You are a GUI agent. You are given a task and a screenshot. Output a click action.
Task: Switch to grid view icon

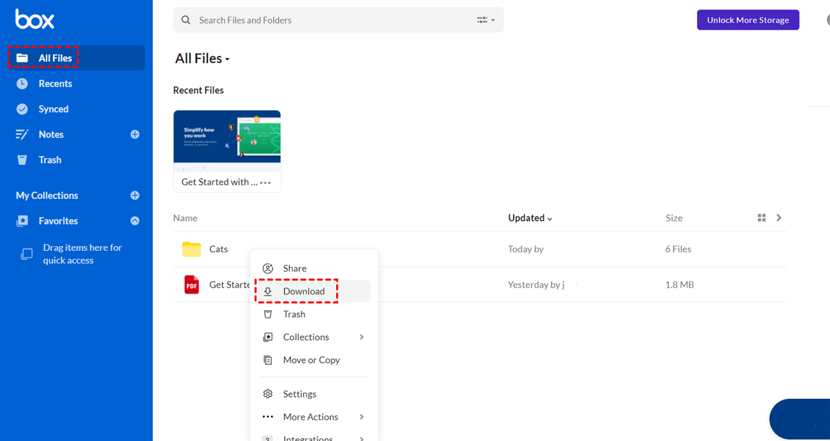762,218
